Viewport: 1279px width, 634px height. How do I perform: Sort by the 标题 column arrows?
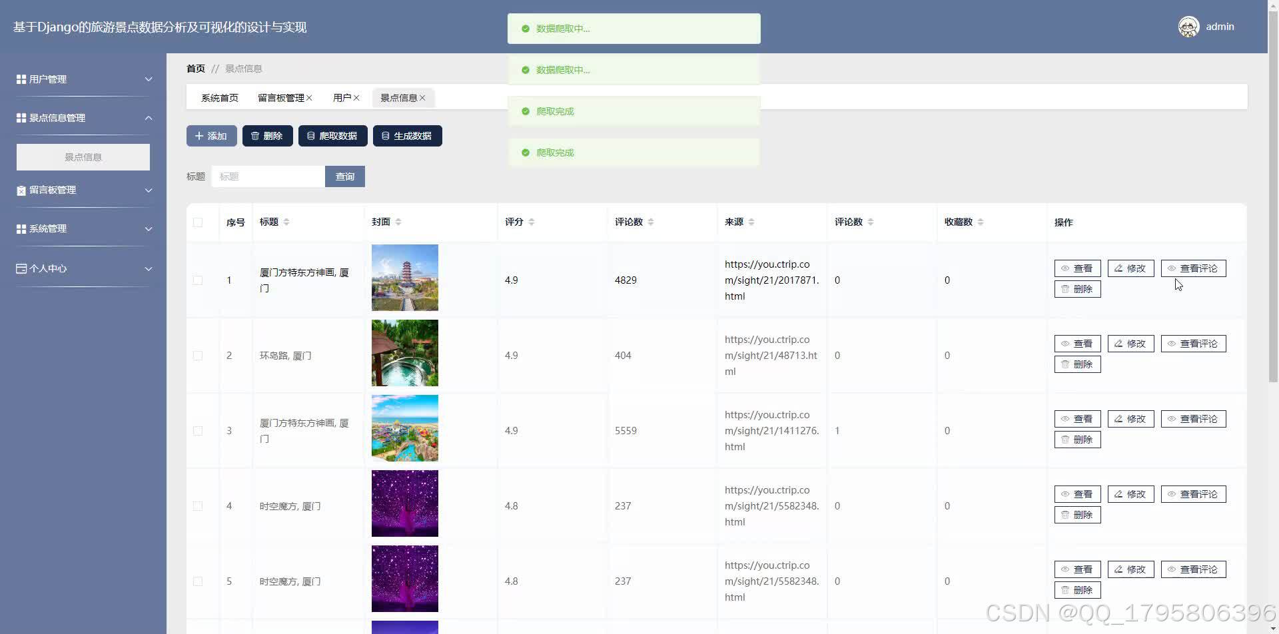click(x=286, y=222)
